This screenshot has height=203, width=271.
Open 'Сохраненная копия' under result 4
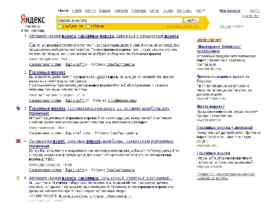click(45, 170)
